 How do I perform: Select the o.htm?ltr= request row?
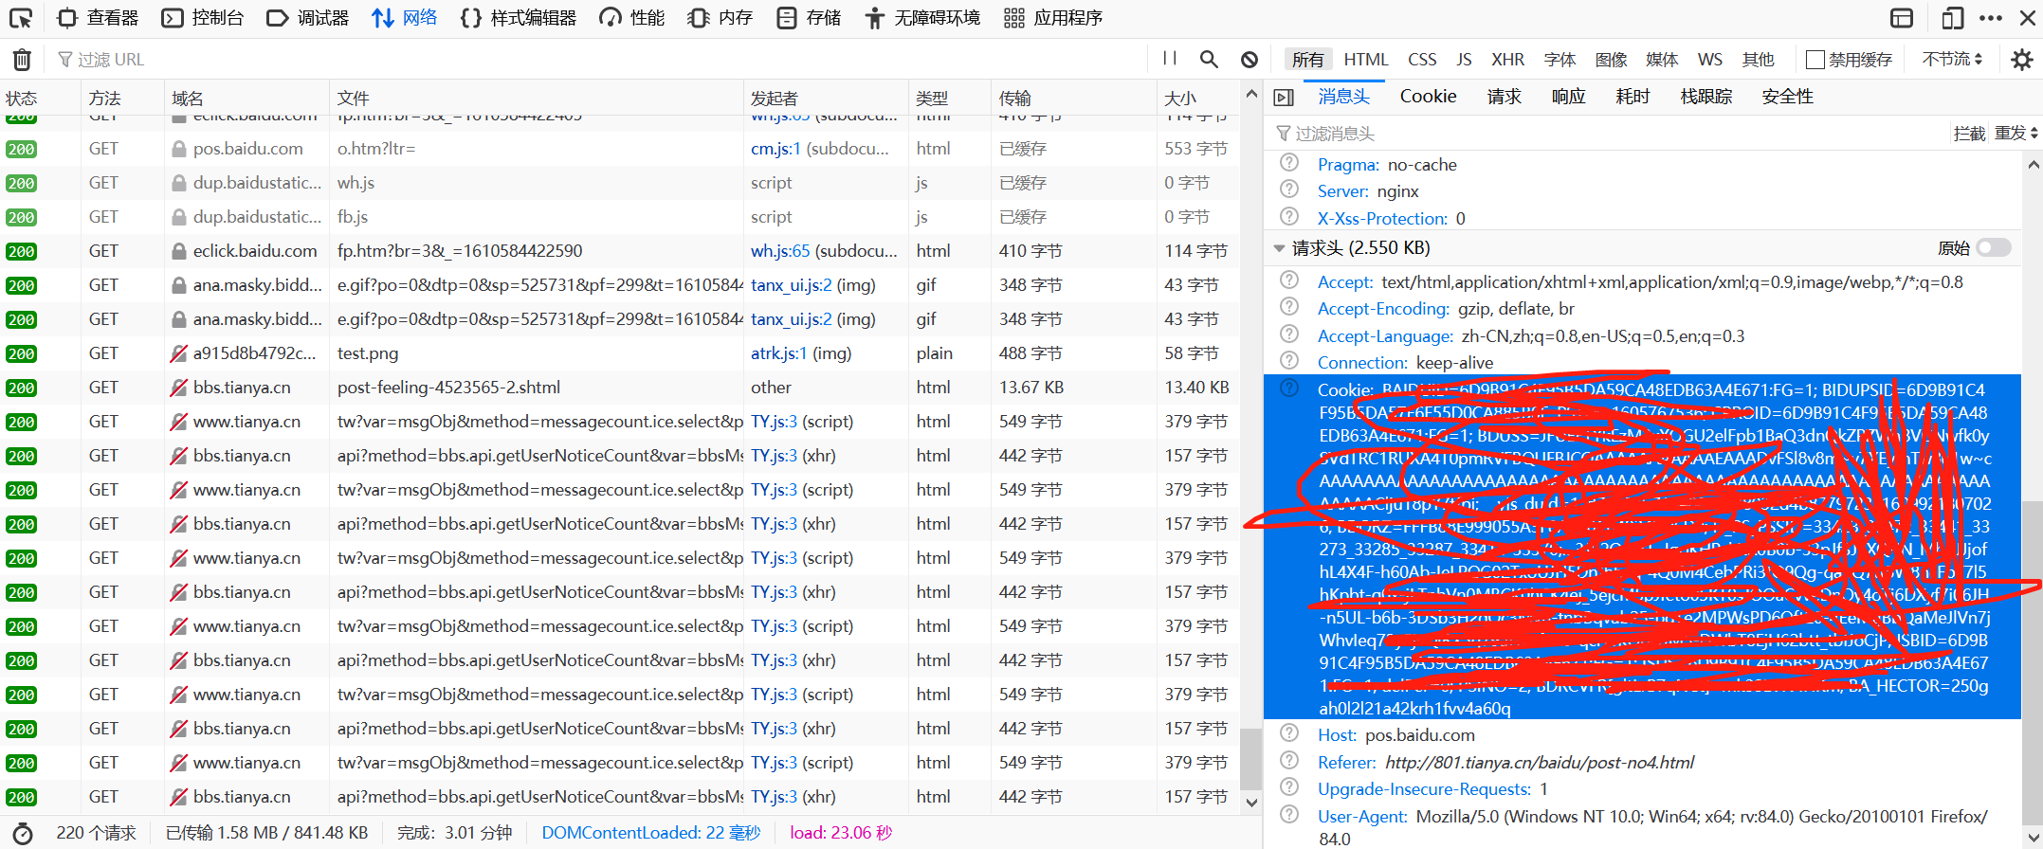point(620,149)
